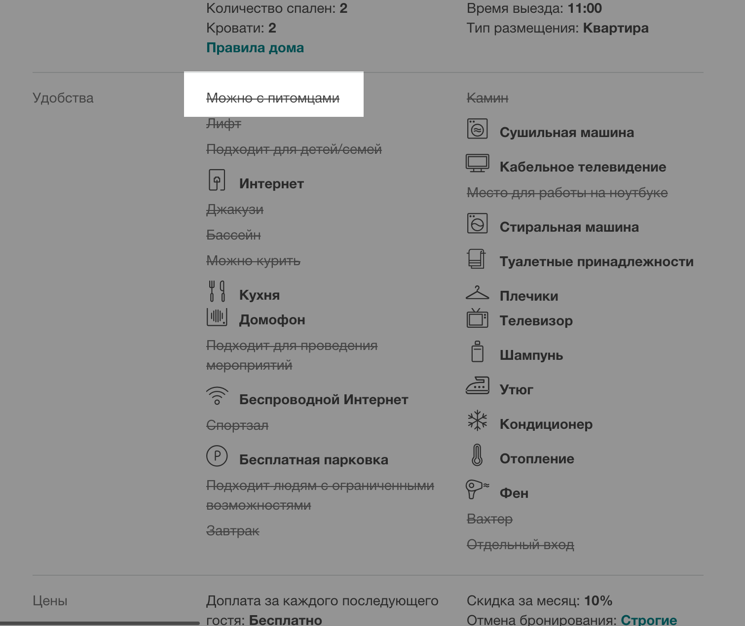Screen dimensions: 745x626
Task: Click the intercom Домофон icon
Action: 217,316
